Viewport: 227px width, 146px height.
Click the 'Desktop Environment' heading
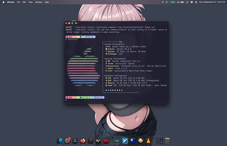coord(115,59)
